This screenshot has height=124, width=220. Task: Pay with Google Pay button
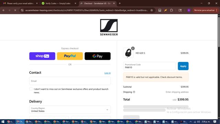click(97, 56)
